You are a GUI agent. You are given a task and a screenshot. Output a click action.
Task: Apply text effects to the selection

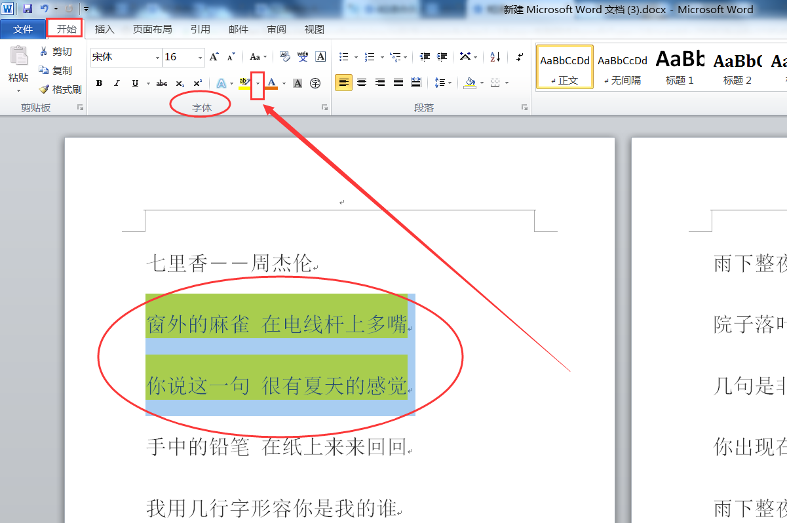[221, 83]
